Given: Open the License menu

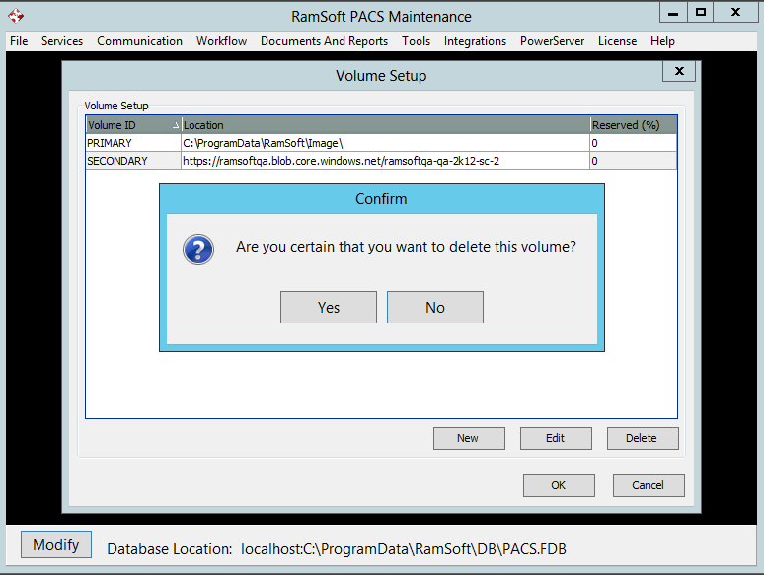Looking at the screenshot, I should [x=617, y=41].
